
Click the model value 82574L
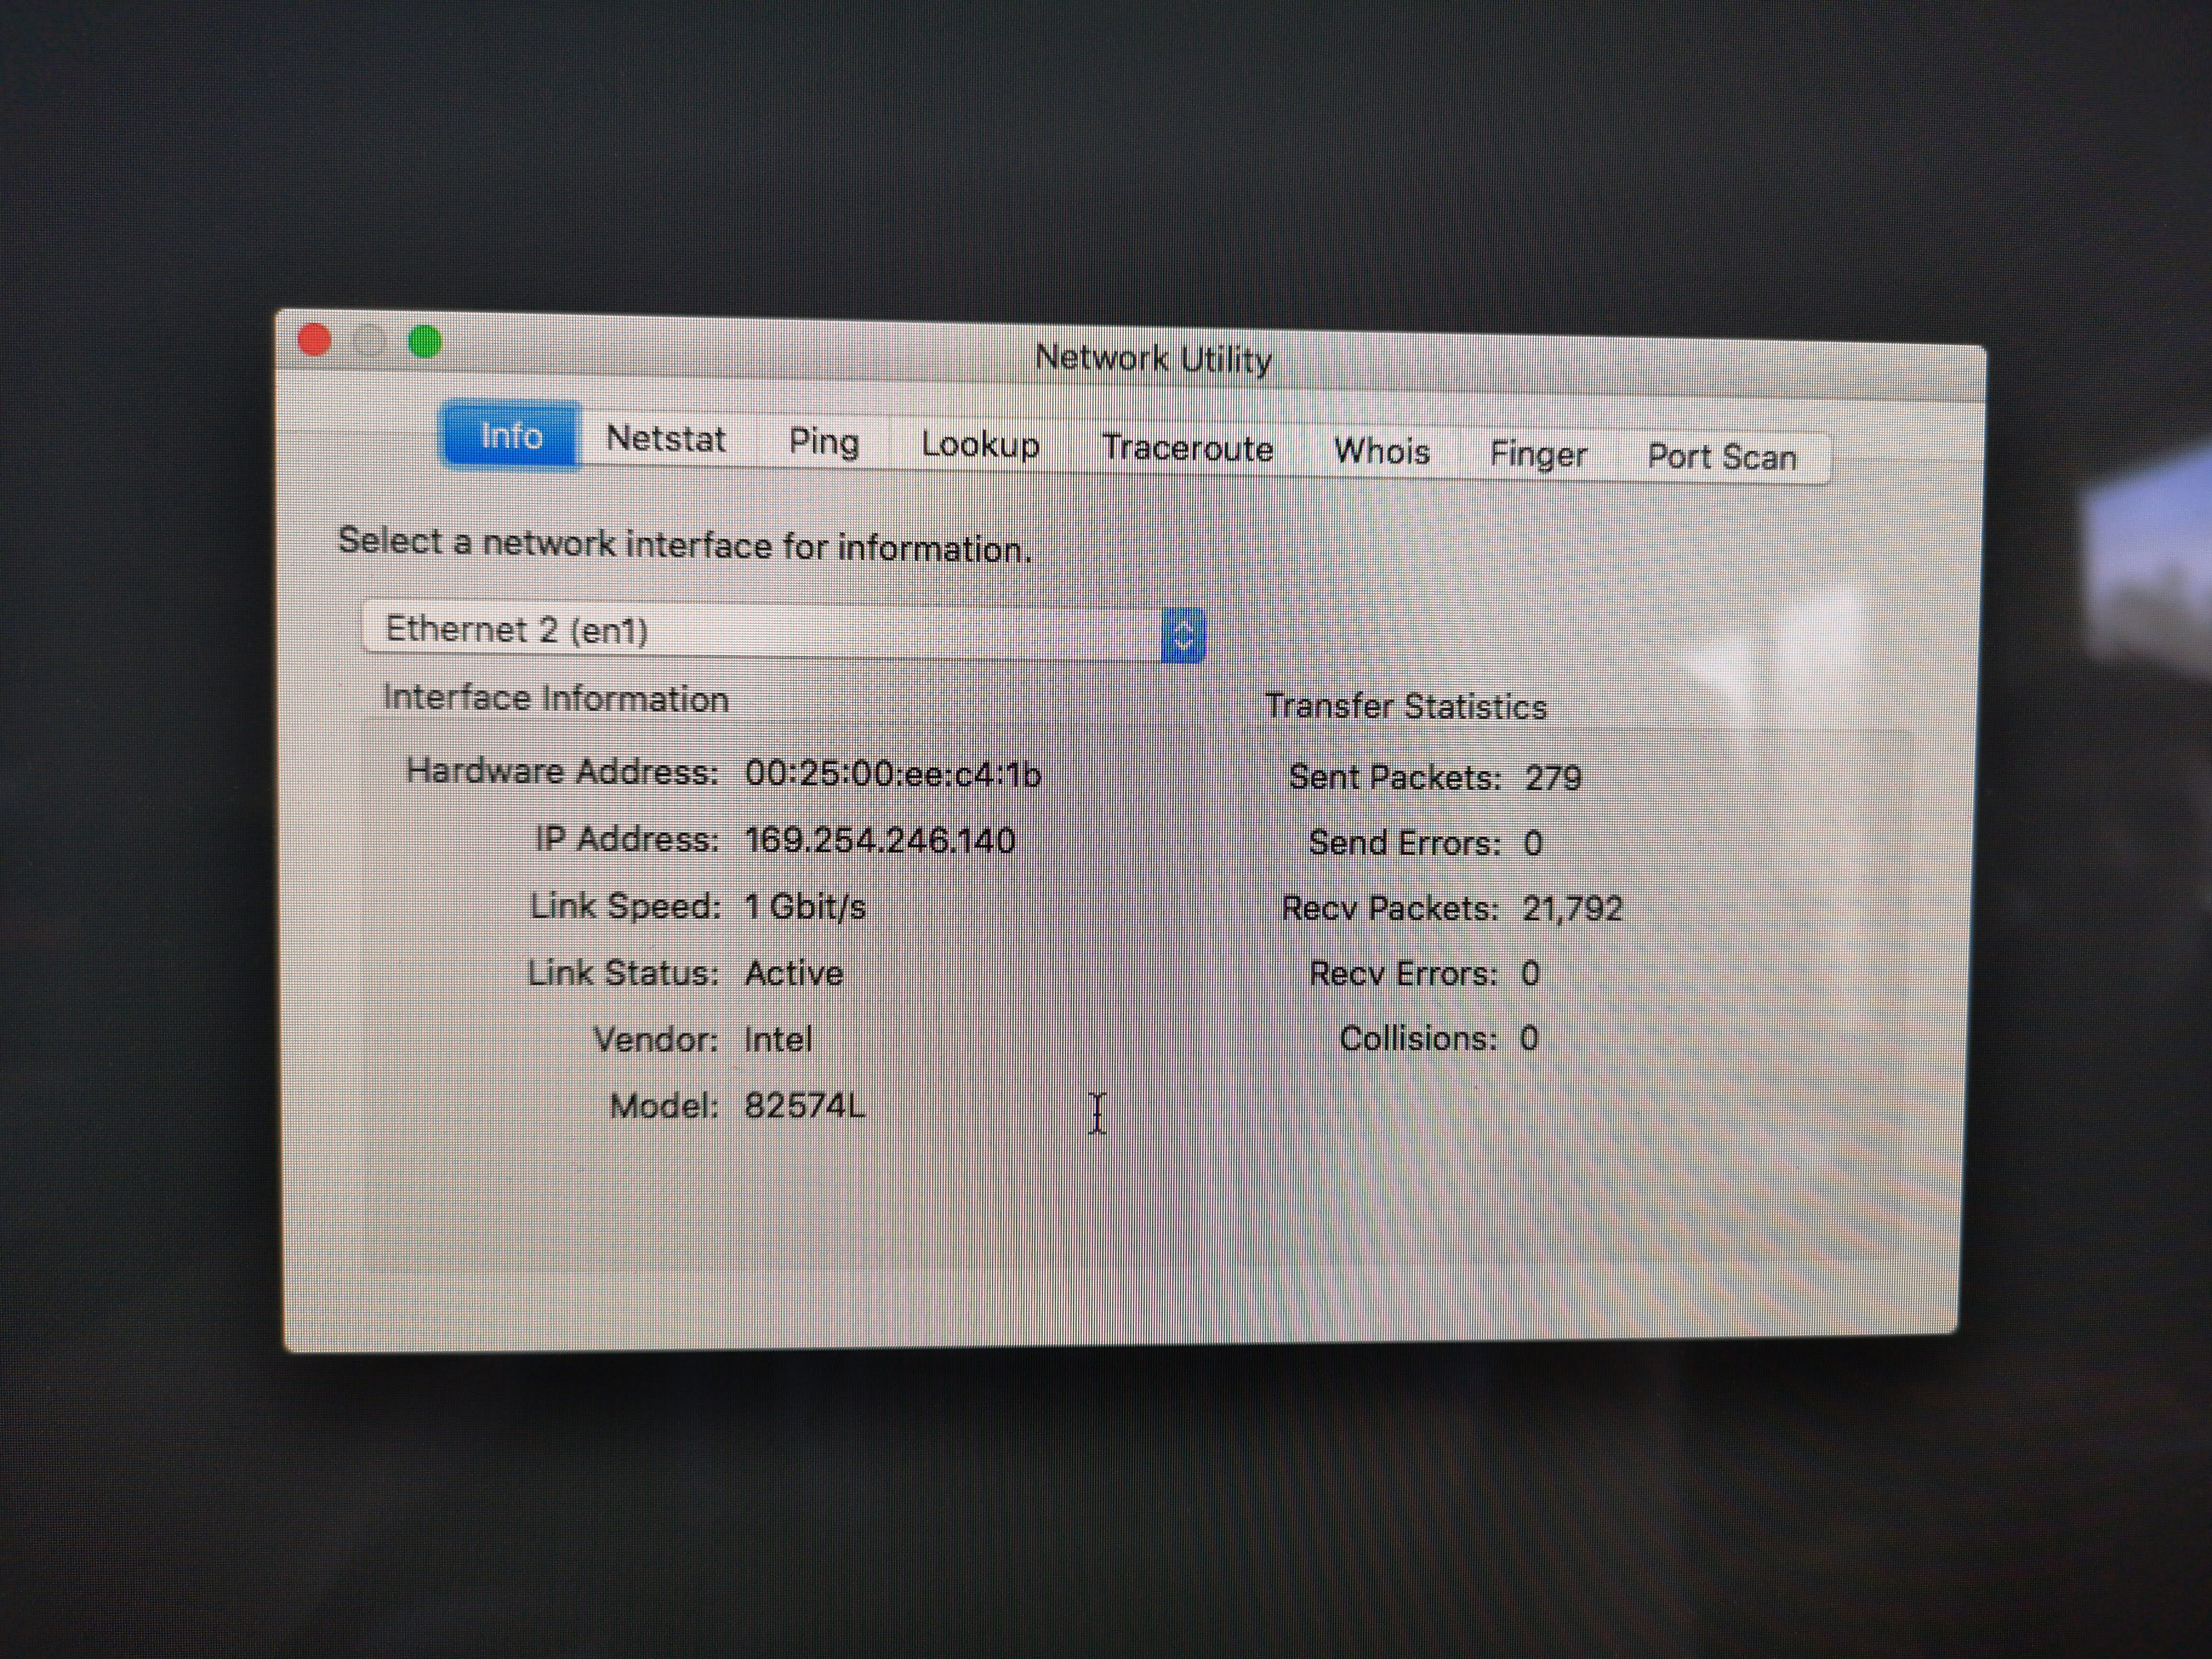tap(805, 1106)
